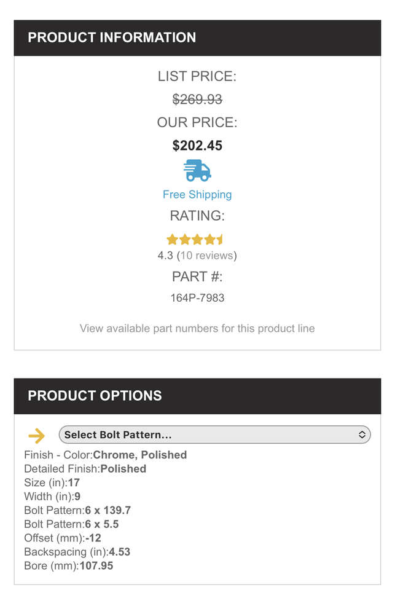Viewport: 395px width, 590px height.
Task: Click the free shipping truck icon
Action: (197, 170)
